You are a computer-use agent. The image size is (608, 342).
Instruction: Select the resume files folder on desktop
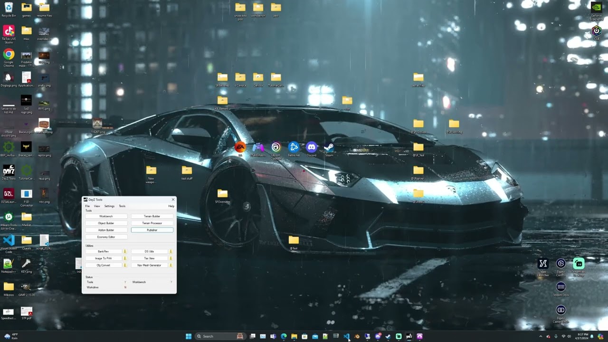tap(44, 9)
